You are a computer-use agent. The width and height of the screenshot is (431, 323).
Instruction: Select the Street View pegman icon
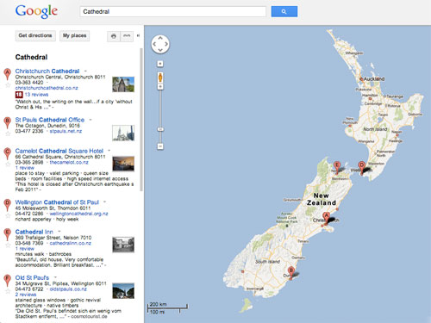click(x=160, y=78)
